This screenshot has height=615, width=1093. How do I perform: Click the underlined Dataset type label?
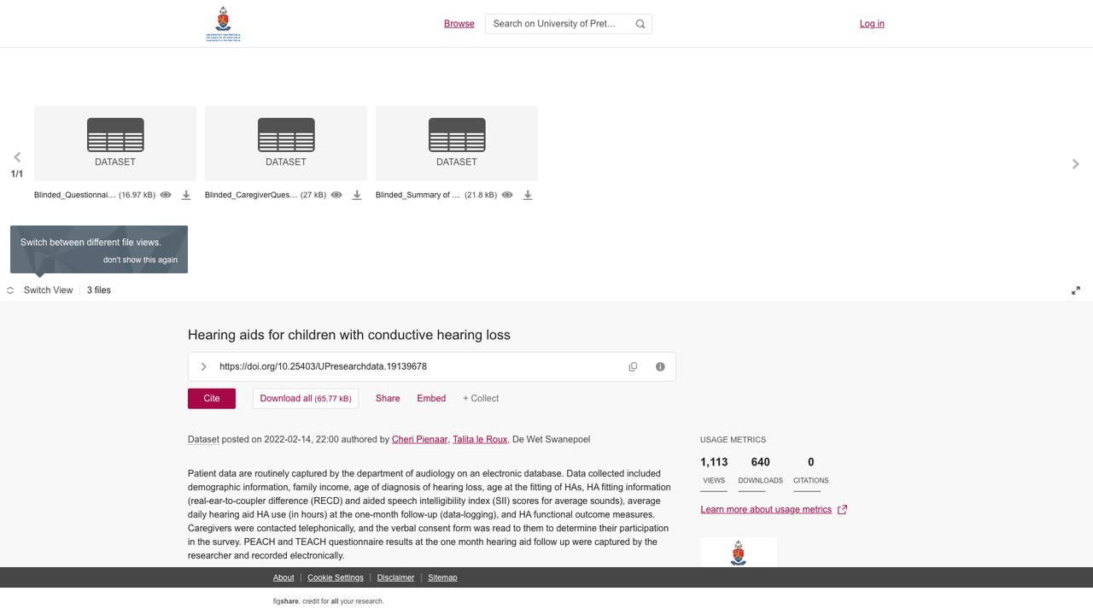[x=203, y=439]
